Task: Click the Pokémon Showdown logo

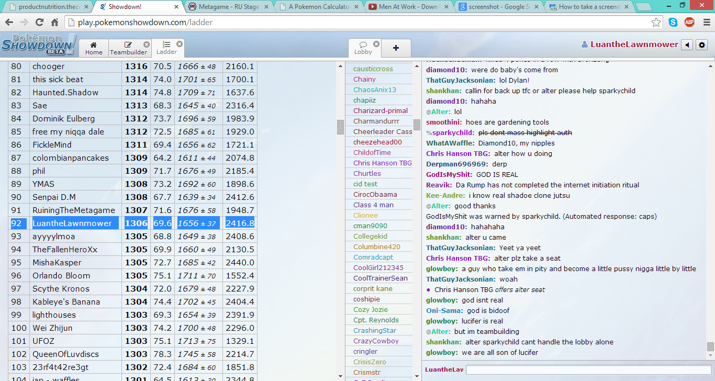Action: [39, 45]
